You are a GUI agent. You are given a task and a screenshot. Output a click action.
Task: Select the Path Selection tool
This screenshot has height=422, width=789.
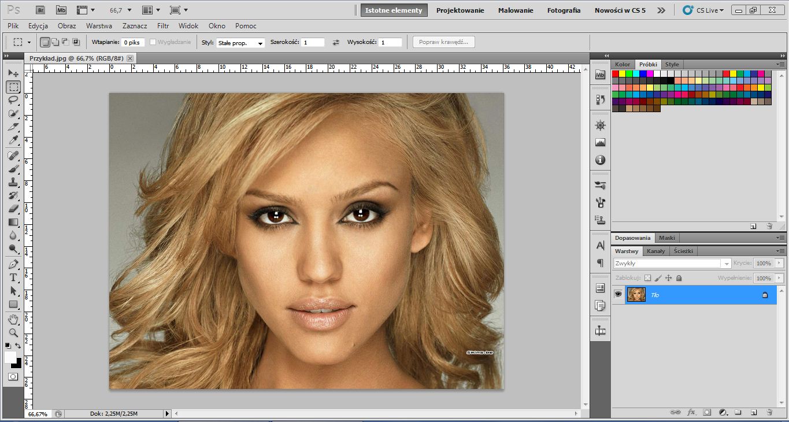(13, 291)
